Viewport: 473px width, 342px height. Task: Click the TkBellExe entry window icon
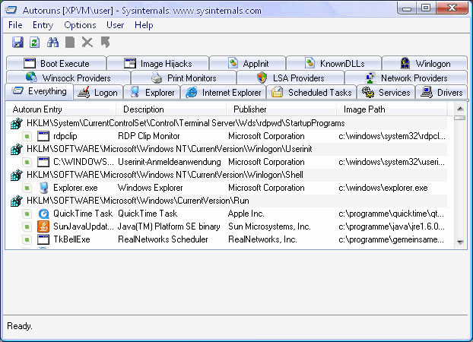[43, 239]
